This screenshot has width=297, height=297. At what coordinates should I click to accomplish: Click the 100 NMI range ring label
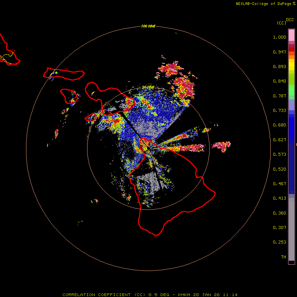click(148, 26)
